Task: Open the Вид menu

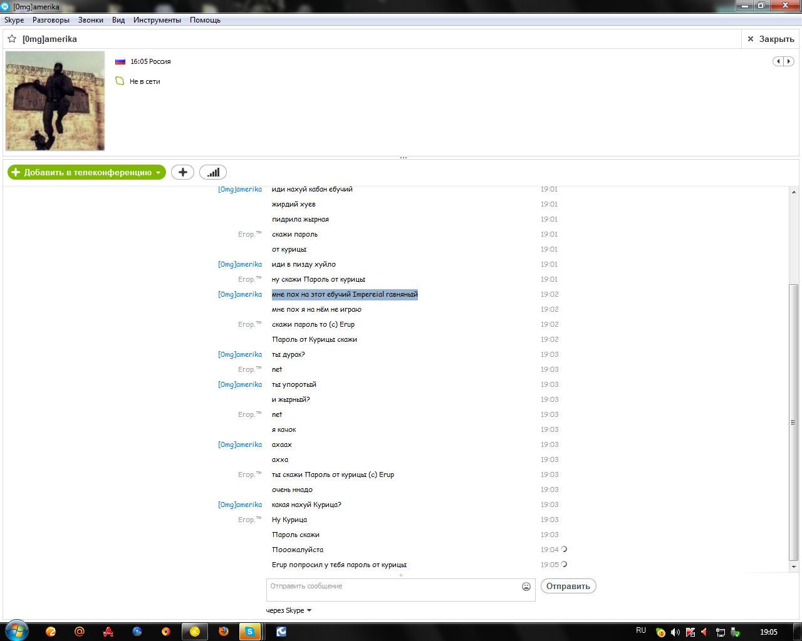Action: tap(118, 20)
